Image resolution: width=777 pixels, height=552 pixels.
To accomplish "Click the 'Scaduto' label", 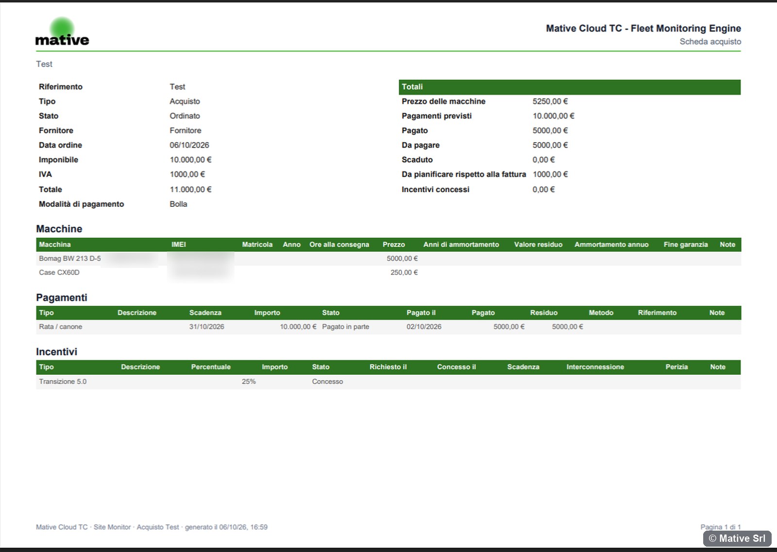I will pos(417,160).
